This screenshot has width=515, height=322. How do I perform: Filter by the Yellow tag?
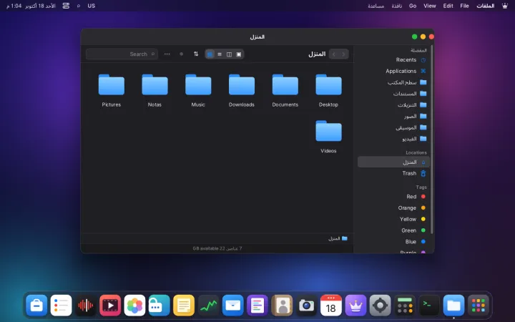point(394,219)
